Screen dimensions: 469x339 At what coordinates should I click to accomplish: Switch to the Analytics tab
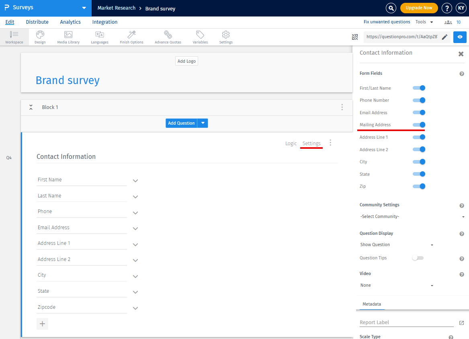[x=70, y=22]
